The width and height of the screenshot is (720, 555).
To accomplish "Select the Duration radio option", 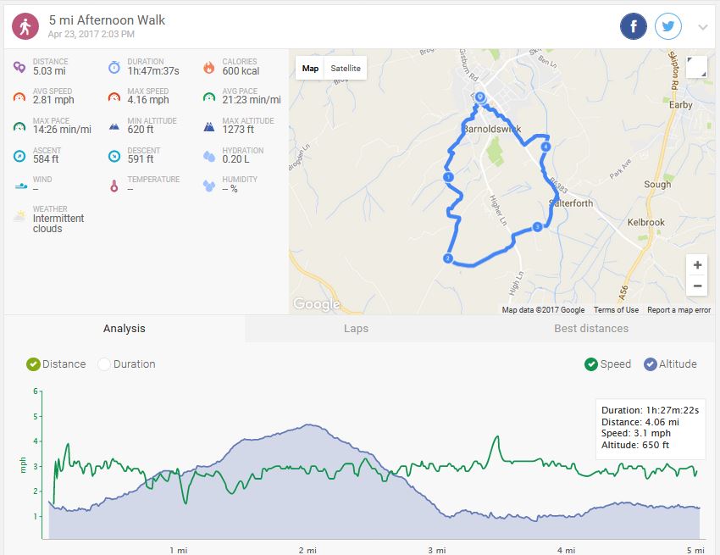I will click(x=105, y=364).
